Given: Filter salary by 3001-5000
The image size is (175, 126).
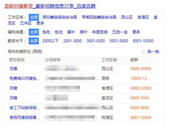Looking at the screenshot, I should 96,41.
